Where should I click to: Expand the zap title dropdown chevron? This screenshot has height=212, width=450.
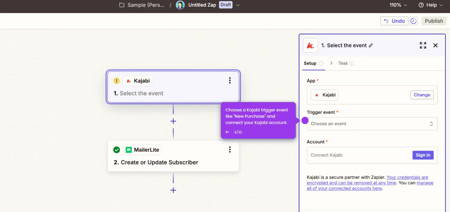[238, 5]
